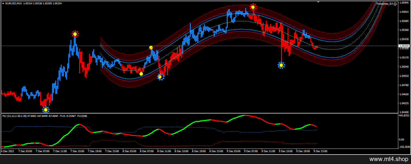Click the 6 Dec 2022 date label
Image resolution: width=411 pixels, height=164 pixels.
pyautogui.click(x=7, y=151)
